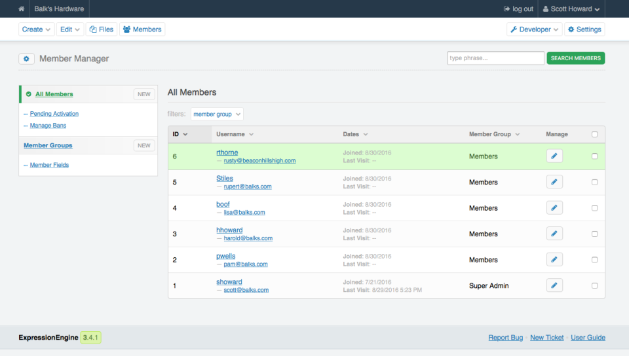Click the Search Members button

point(575,58)
